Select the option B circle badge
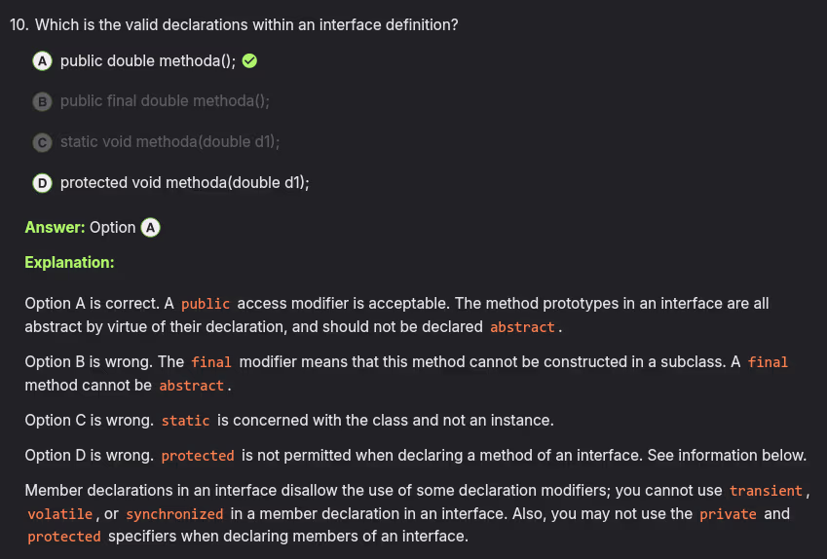Screen dimensions: 827x559 (42, 101)
